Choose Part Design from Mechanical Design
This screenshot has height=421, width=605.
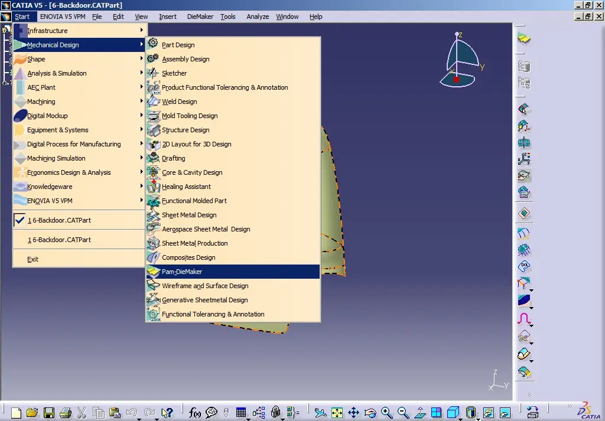tap(233, 45)
